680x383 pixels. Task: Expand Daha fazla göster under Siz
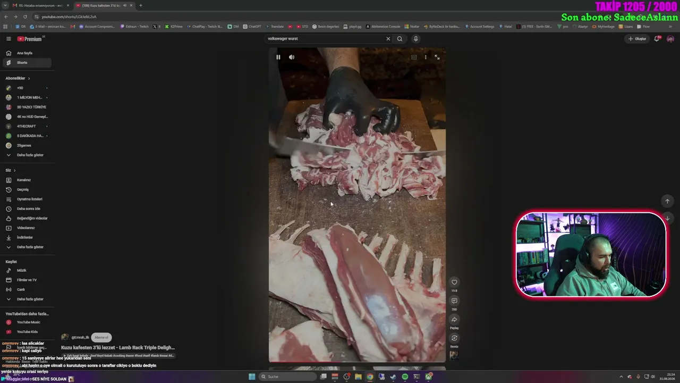pos(27,247)
